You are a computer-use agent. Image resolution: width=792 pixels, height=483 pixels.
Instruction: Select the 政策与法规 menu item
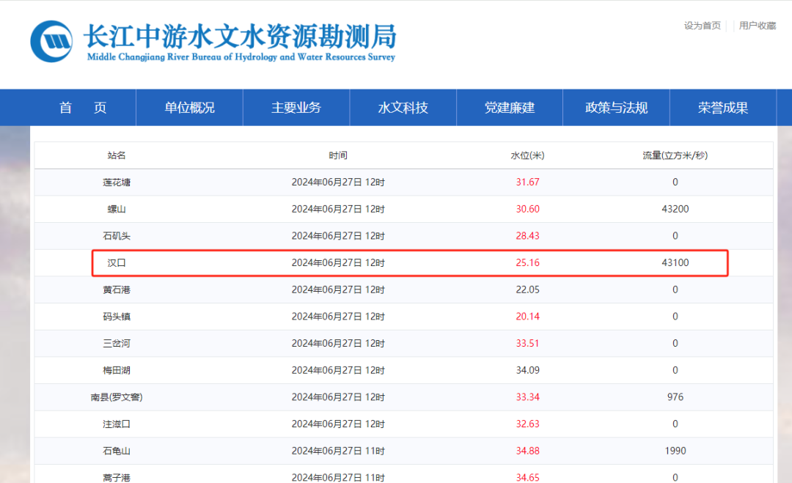tap(616, 108)
